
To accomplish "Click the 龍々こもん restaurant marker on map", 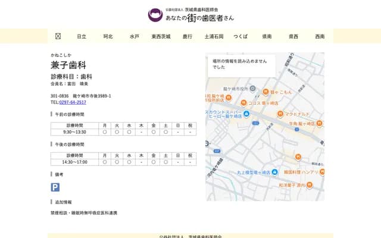I will [x=266, y=92].
